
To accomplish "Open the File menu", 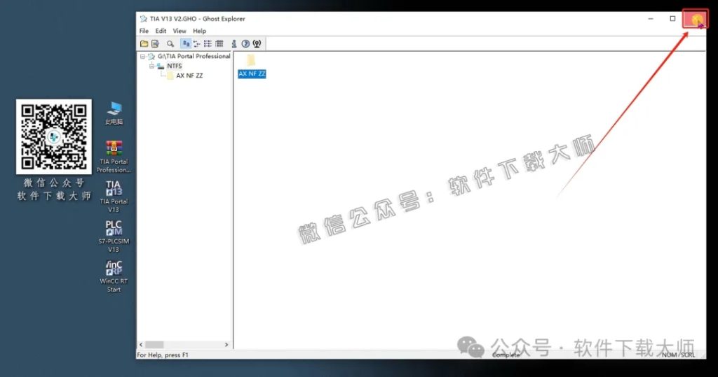I will (144, 31).
